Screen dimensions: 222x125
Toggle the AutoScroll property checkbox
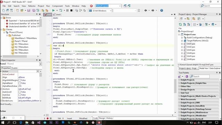(x=20, y=92)
